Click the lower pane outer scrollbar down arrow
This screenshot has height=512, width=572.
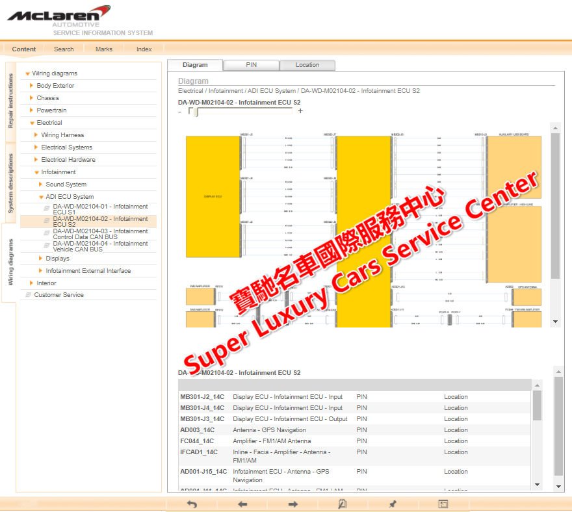558,487
